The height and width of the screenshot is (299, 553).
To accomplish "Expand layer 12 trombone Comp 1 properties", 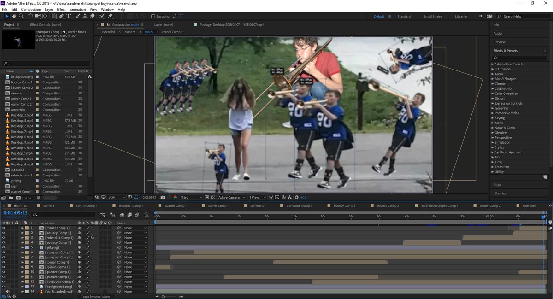I will tap(22, 281).
